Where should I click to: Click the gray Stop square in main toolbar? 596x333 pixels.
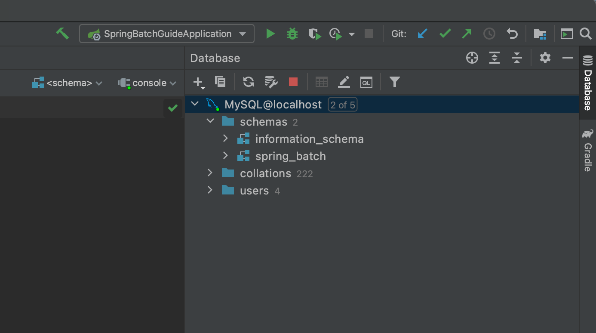pos(369,34)
